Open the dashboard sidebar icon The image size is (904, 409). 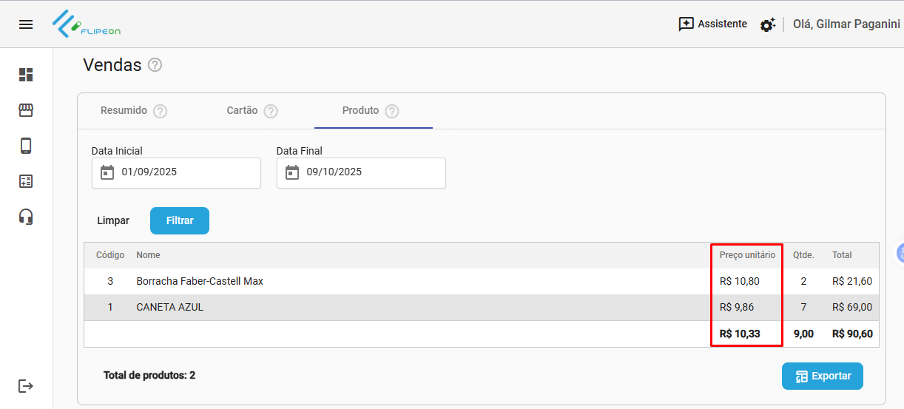coord(26,75)
